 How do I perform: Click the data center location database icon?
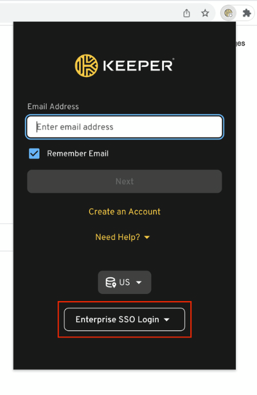click(x=111, y=282)
